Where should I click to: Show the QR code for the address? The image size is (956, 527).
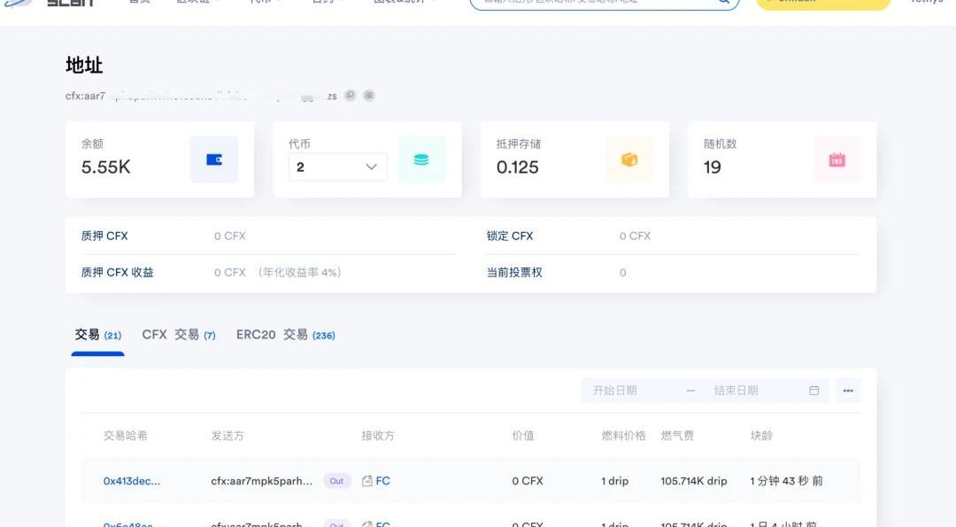369,95
